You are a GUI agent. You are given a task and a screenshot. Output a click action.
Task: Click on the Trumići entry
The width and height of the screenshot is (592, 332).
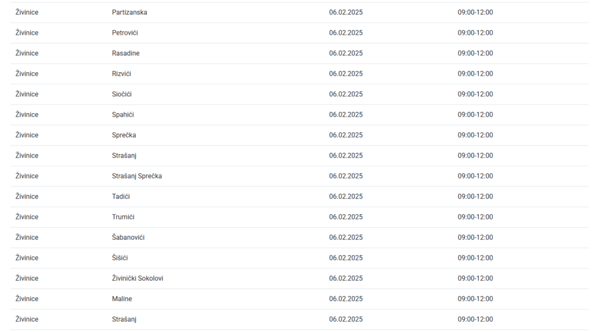pos(123,217)
